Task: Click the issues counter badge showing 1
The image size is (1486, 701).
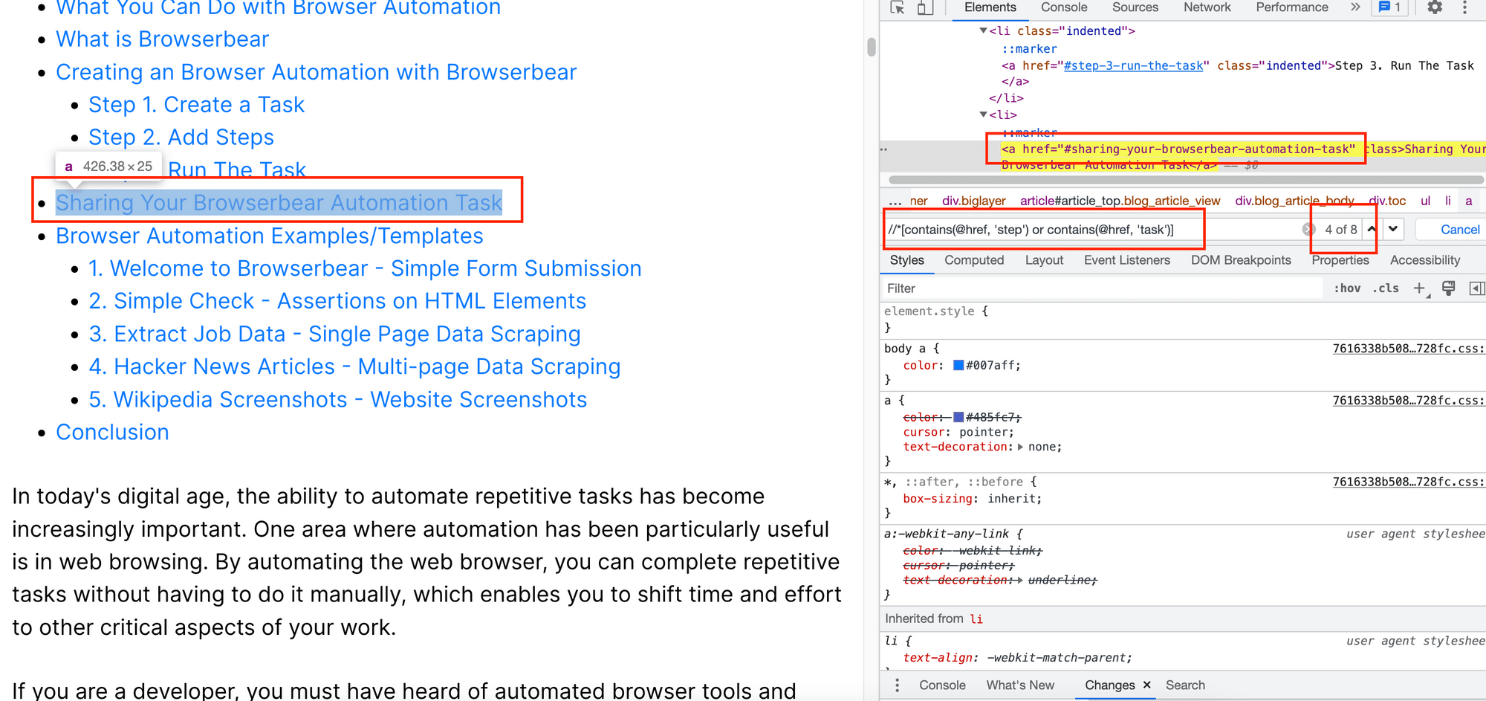Action: 1390,7
